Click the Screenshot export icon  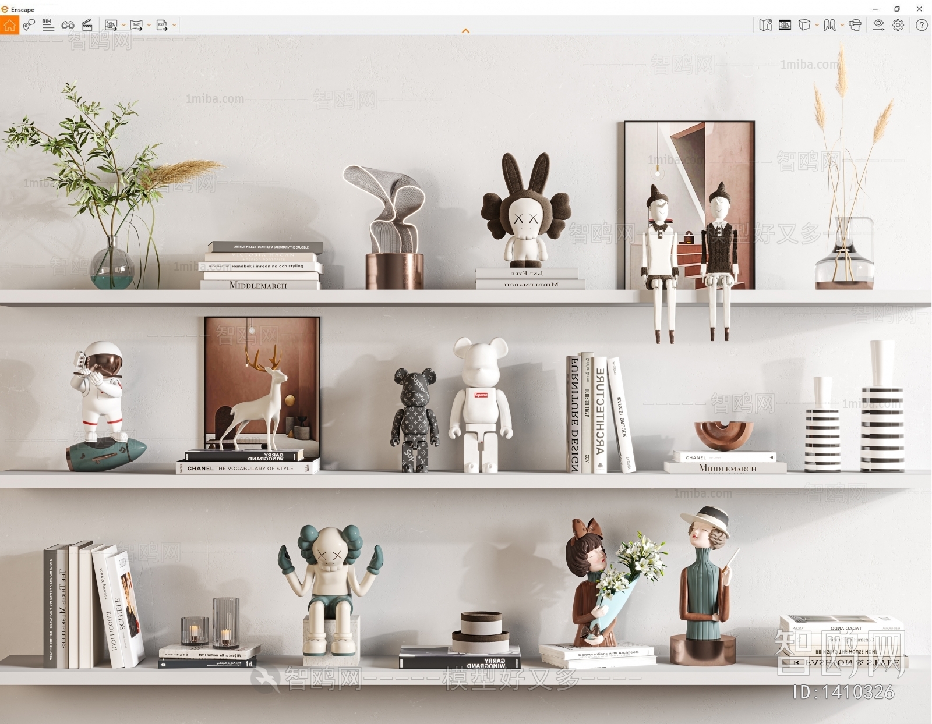[x=111, y=25]
